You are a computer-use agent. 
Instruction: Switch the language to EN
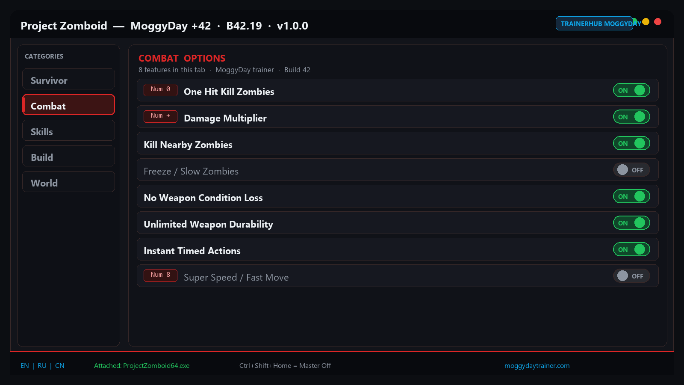[x=25, y=366]
